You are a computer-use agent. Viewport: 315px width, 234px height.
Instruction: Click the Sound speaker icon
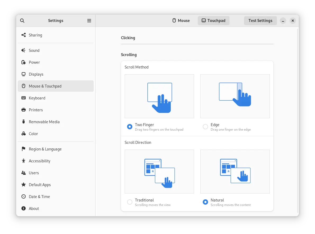24,51
